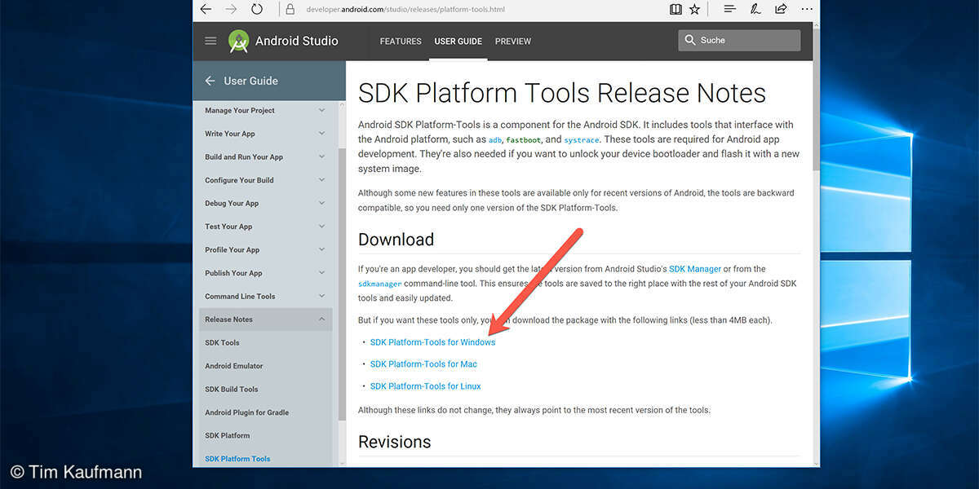The image size is (979, 489).
Task: Expand Build and Run Your App chevron
Action: point(321,157)
